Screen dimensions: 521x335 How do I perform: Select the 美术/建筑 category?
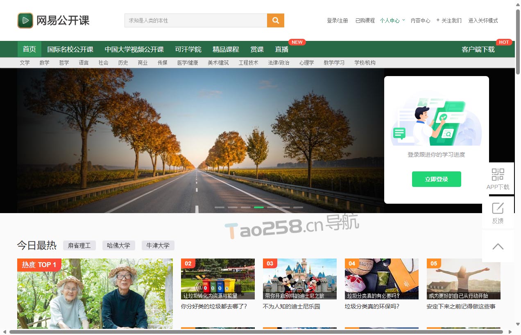pyautogui.click(x=218, y=63)
